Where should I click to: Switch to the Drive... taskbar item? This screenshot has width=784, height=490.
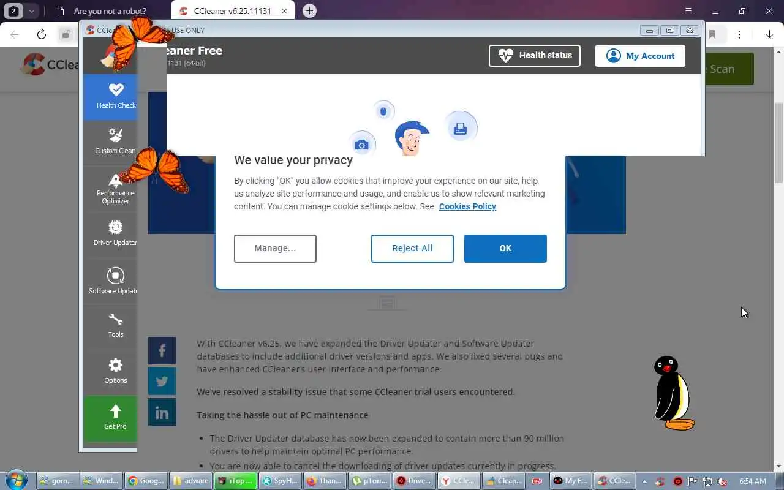[413, 481]
